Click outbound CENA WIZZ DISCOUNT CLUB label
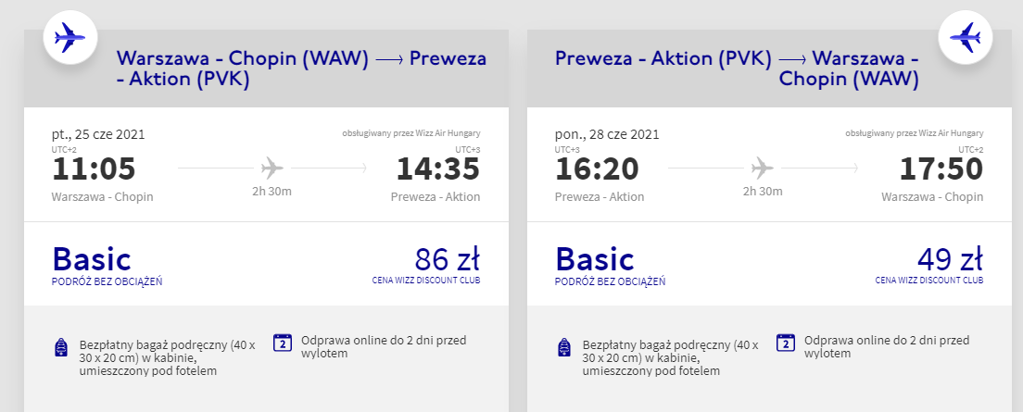1023x412 pixels. point(426,281)
